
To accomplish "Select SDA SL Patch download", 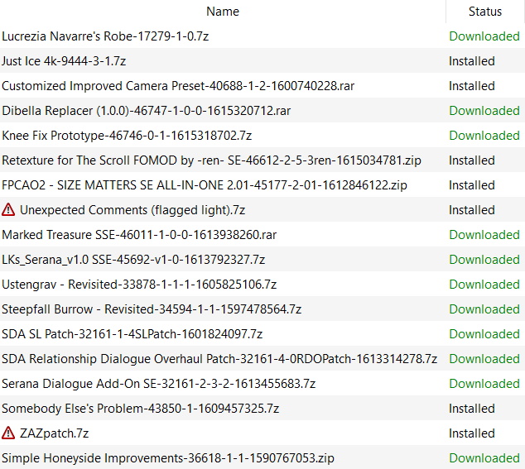I will (262, 334).
